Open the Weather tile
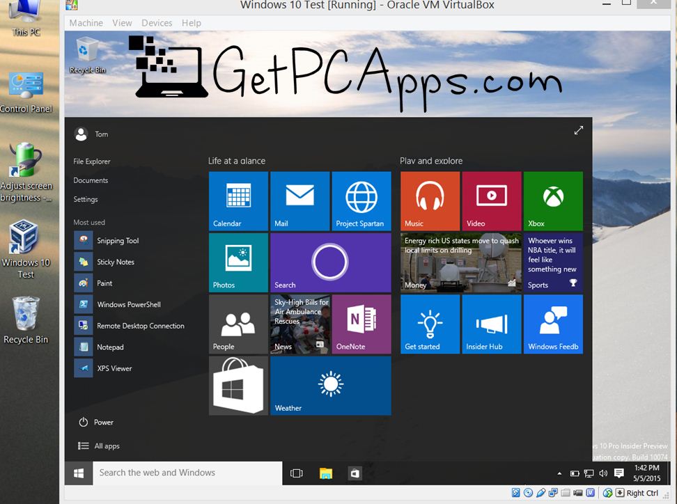The height and width of the screenshot is (504, 677). (330, 386)
